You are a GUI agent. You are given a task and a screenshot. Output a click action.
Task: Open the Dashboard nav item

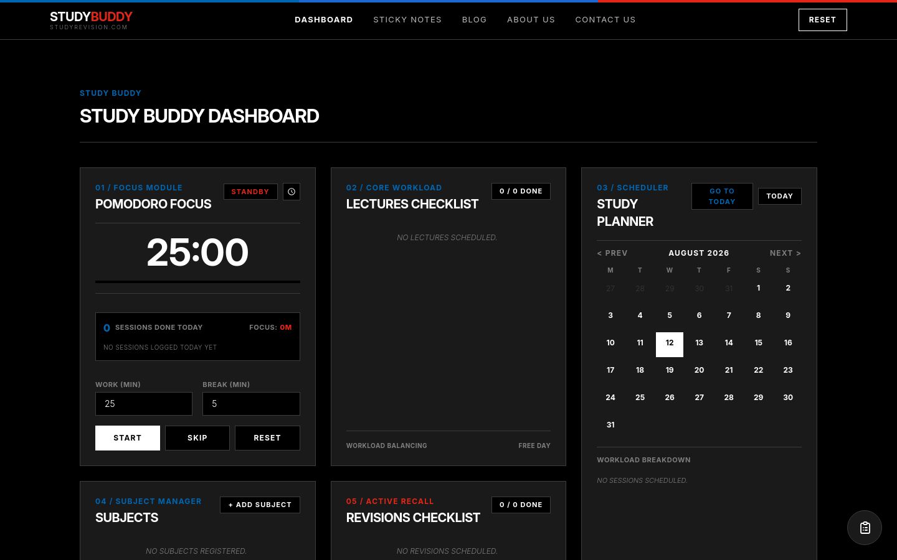click(x=324, y=20)
